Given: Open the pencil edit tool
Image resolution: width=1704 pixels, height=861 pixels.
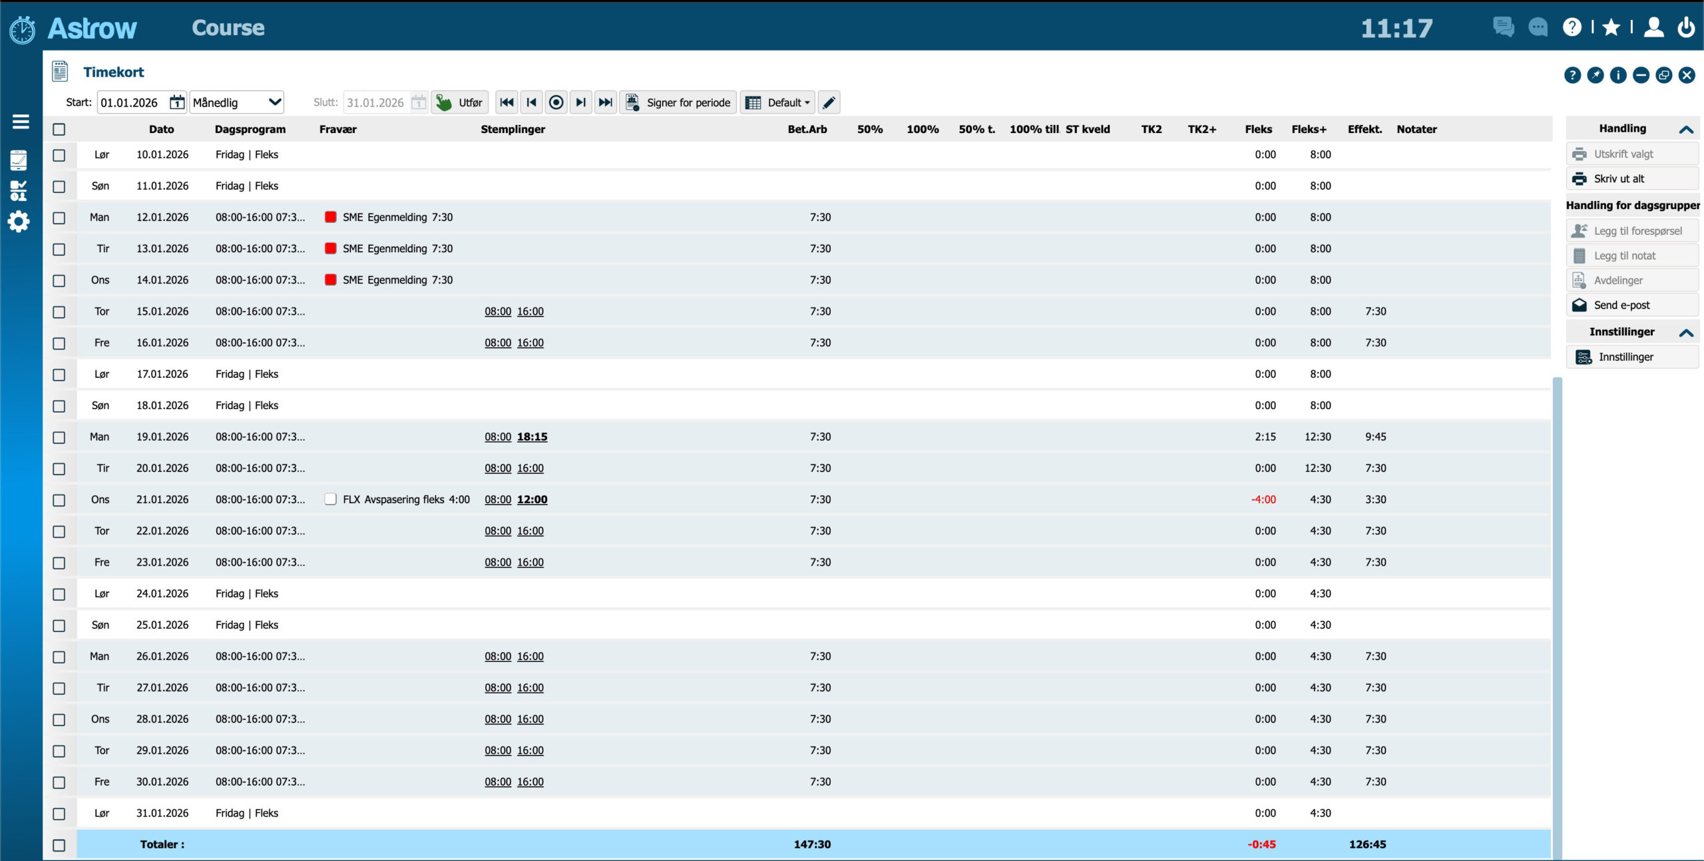Looking at the screenshot, I should point(829,102).
